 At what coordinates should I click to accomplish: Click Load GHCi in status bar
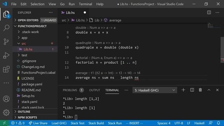59,123
